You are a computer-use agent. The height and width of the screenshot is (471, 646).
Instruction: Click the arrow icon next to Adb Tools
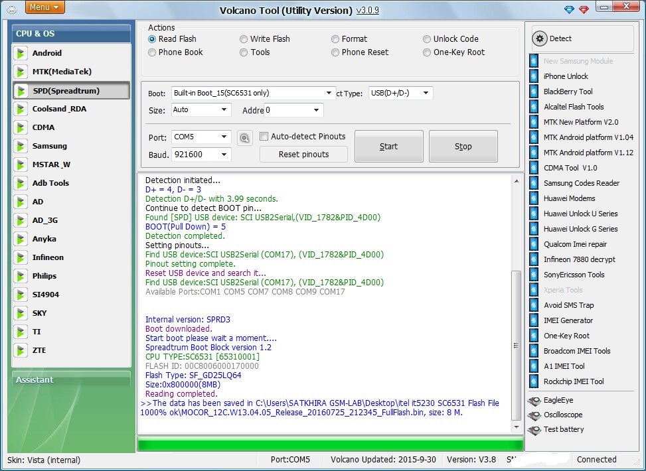click(20, 183)
